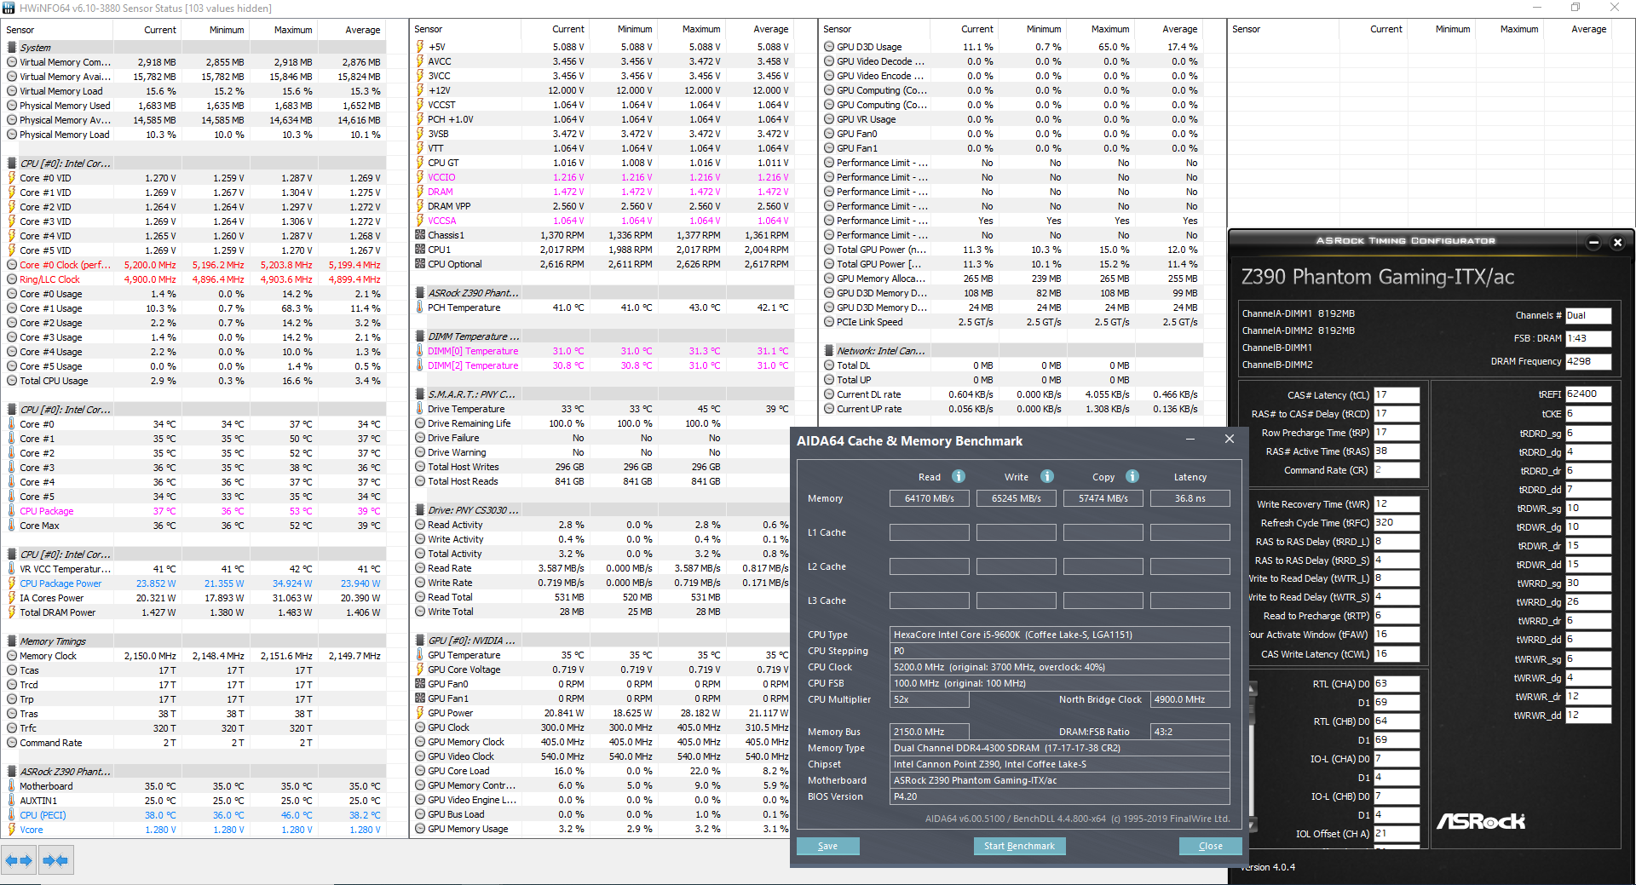Select the Core Max temperature row
Image resolution: width=1636 pixels, height=885 pixels.
point(195,526)
